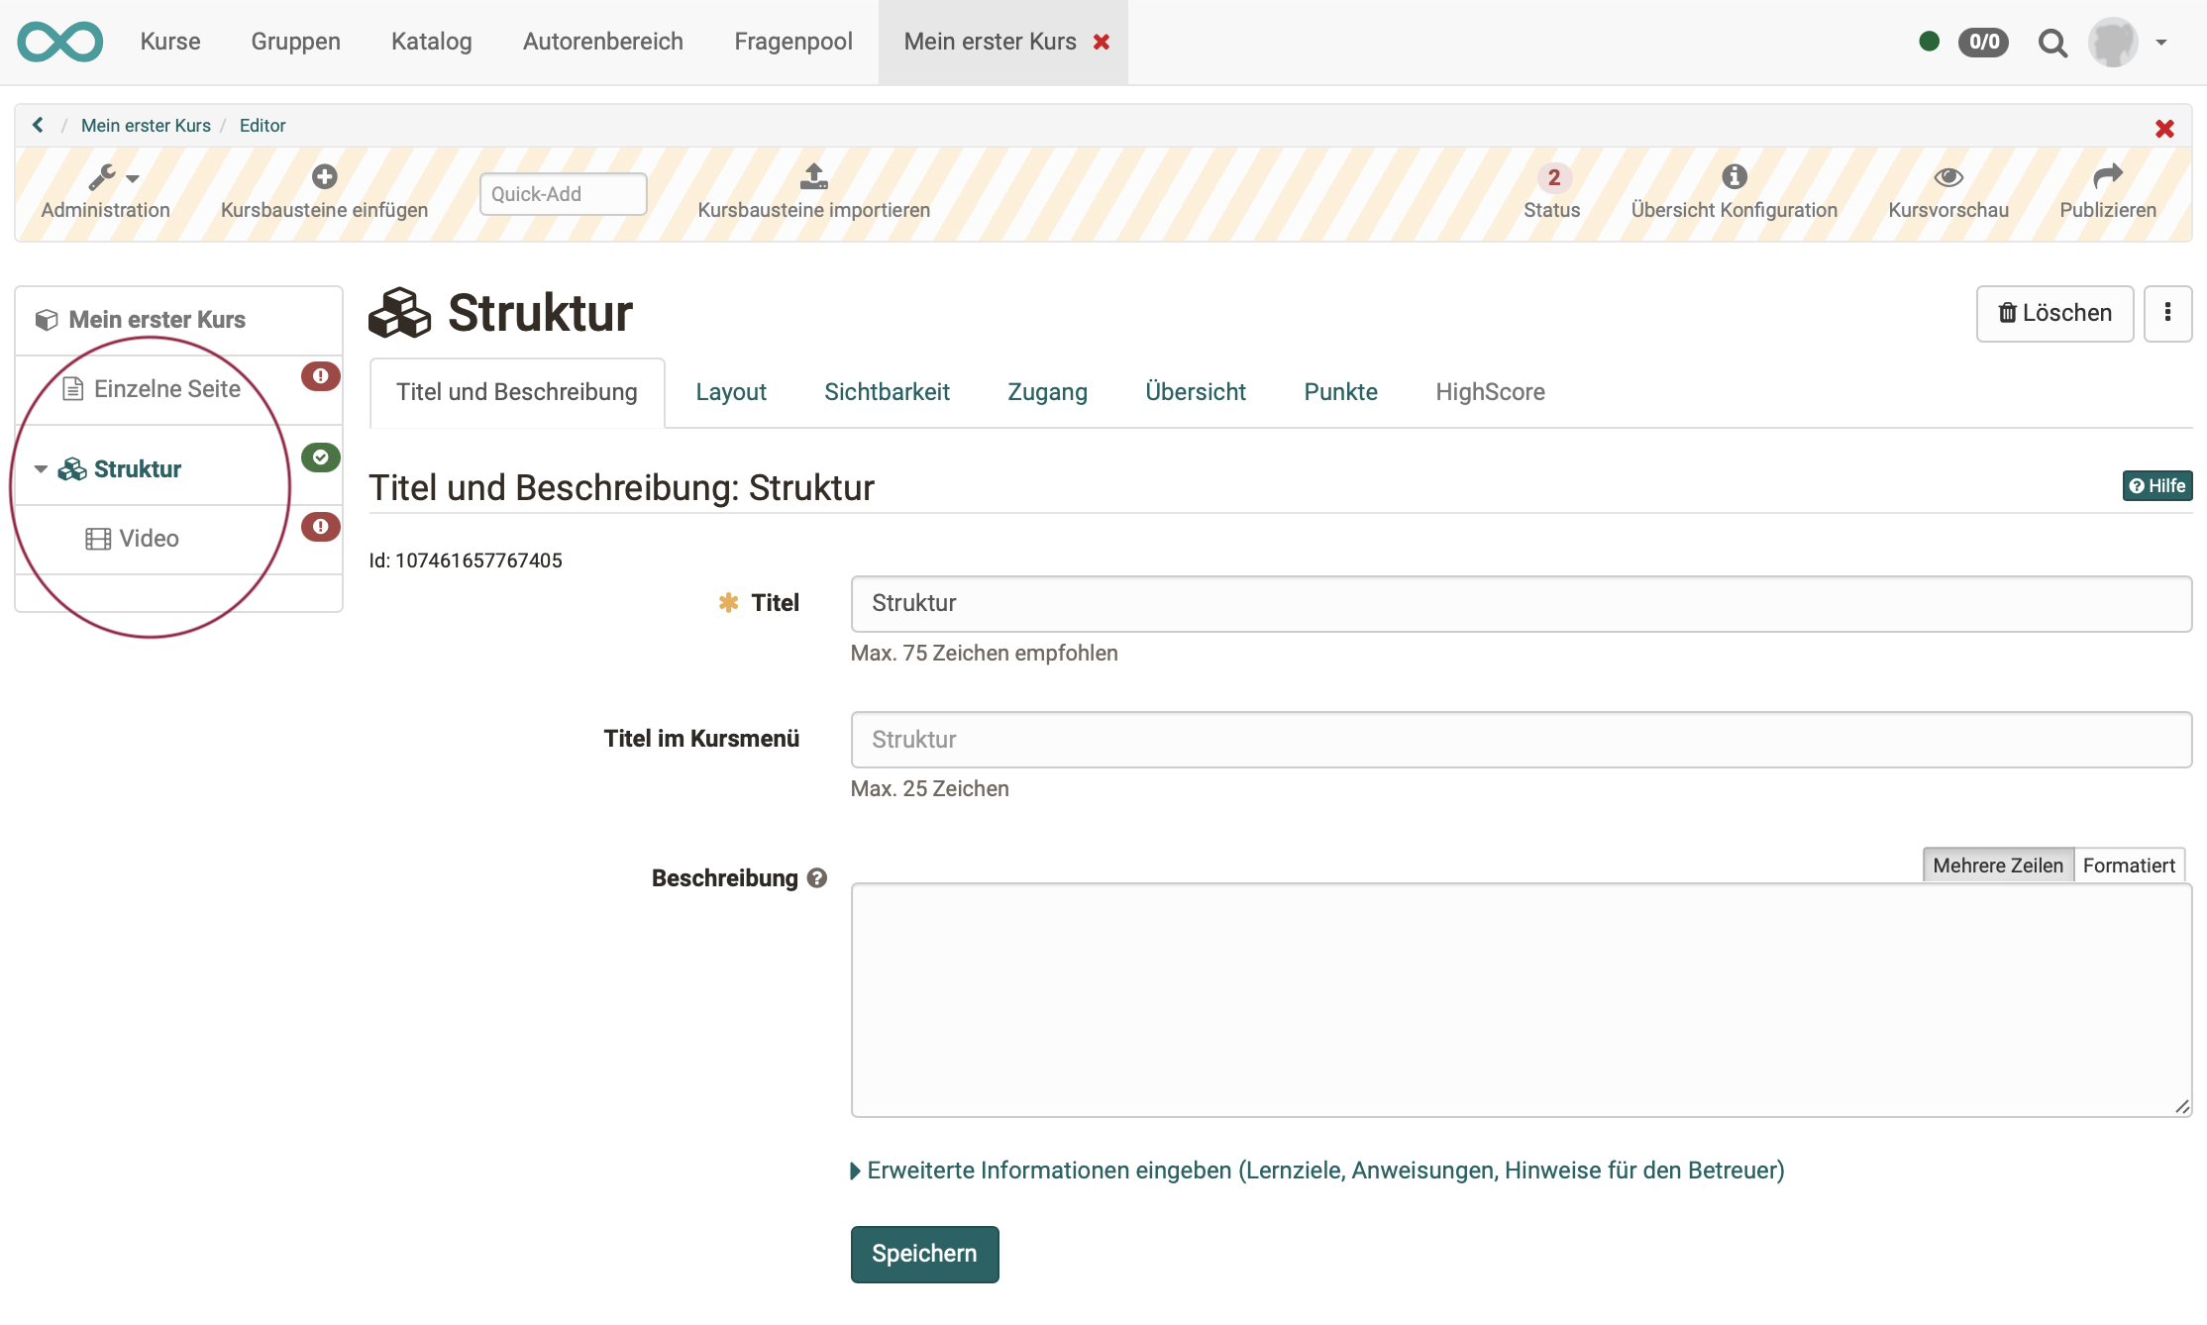2207x1325 pixels.
Task: Click Beschreibung help question icon
Action: tap(816, 878)
